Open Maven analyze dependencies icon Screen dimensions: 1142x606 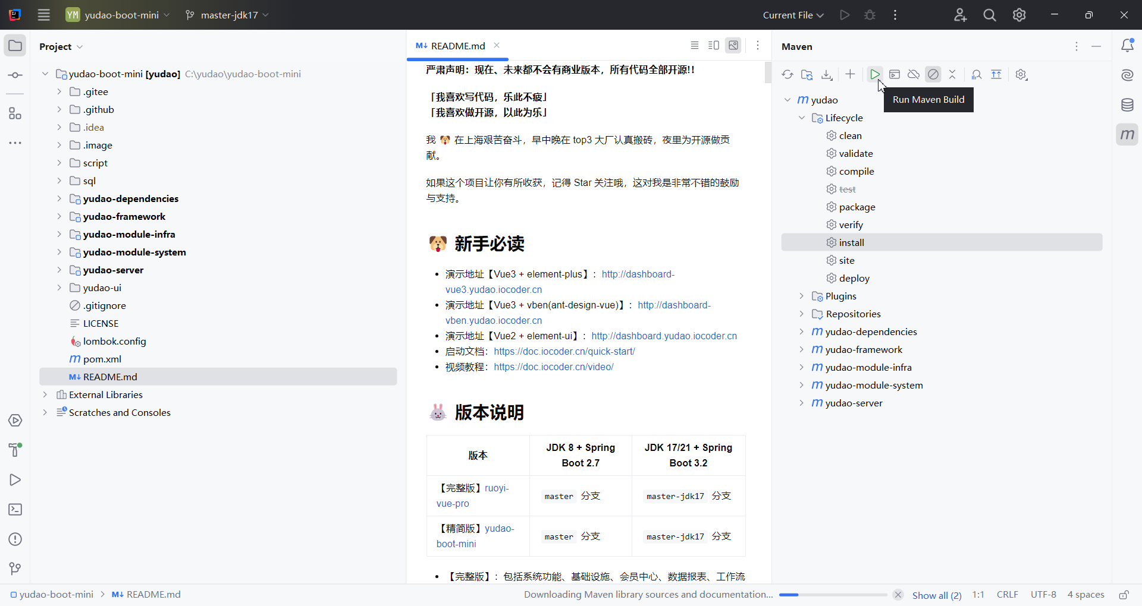coord(977,74)
